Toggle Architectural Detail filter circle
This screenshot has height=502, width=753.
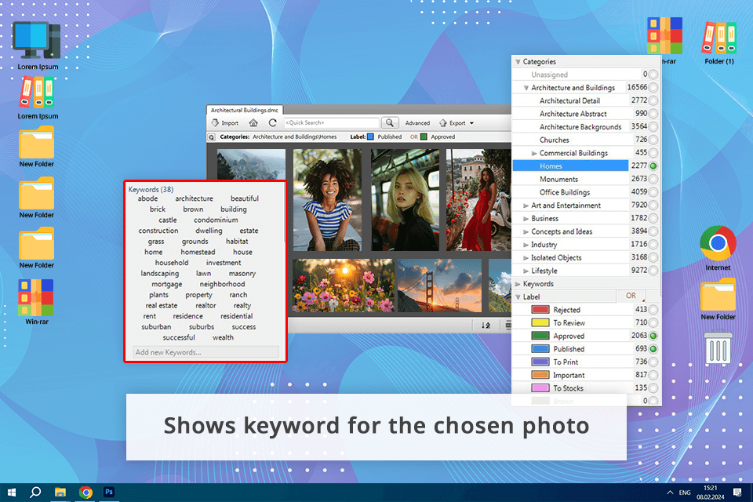653,100
